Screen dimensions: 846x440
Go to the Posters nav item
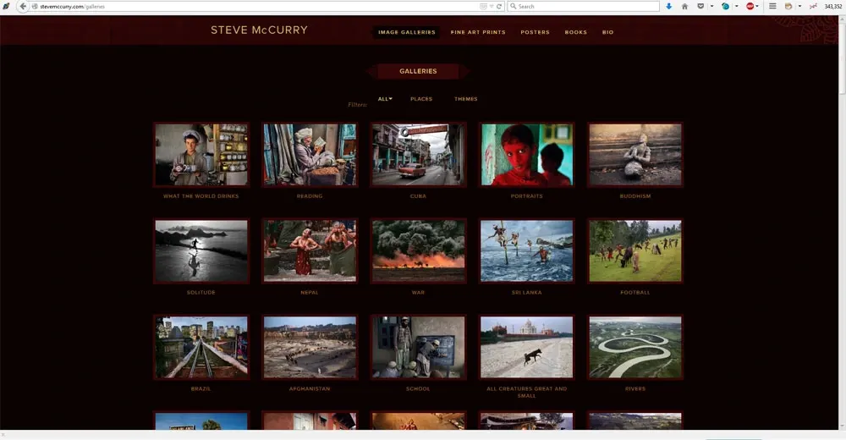point(535,32)
